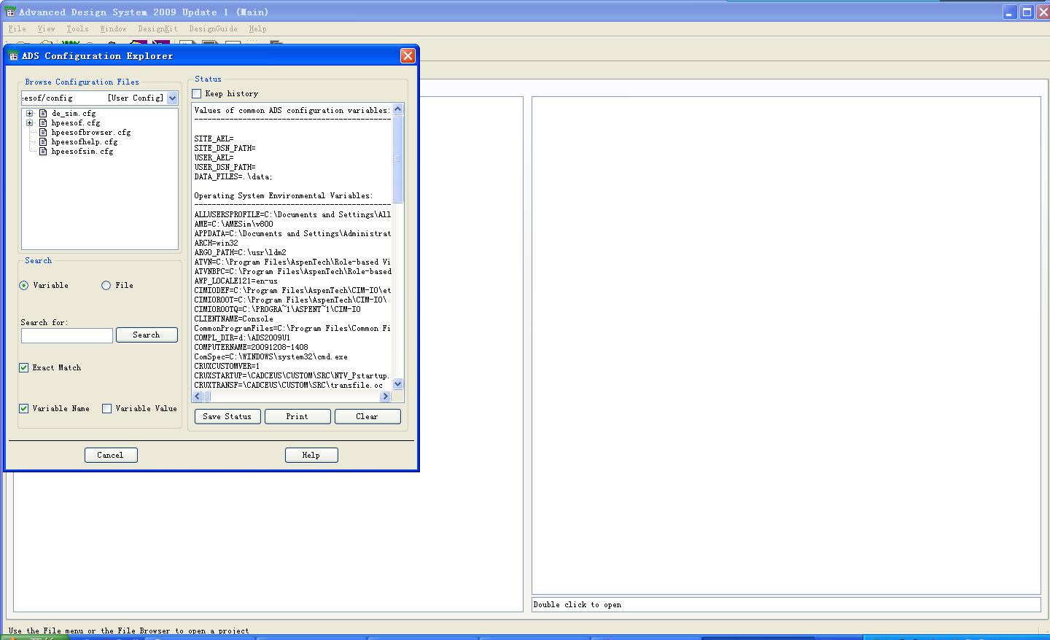The image size is (1050, 640).
Task: Click the USER_DSN_PATH= line
Action: point(225,167)
